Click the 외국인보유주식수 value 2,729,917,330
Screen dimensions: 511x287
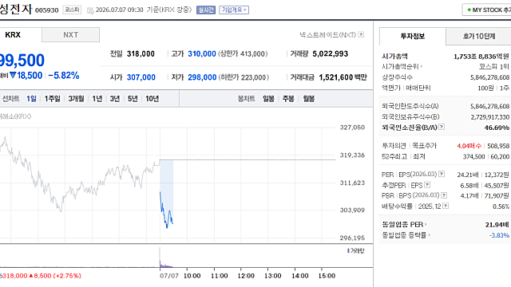489,117
